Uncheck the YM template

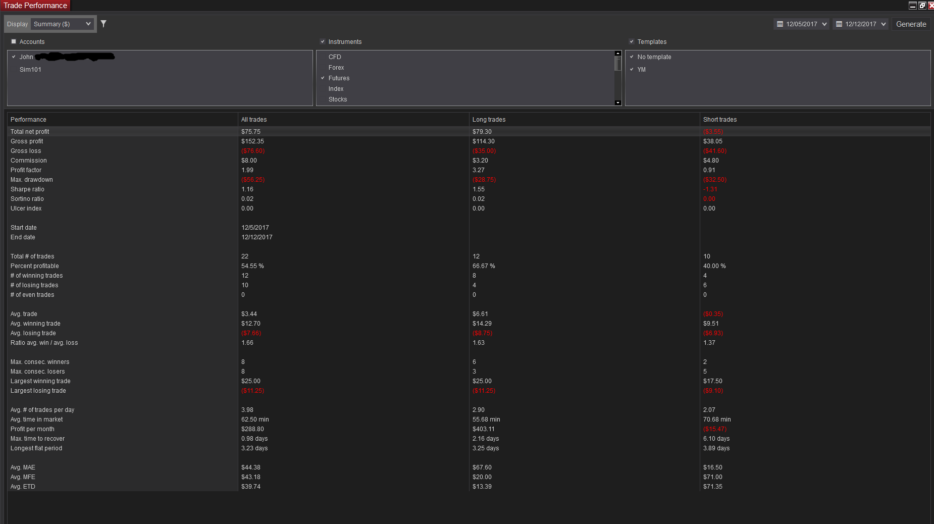[x=632, y=69]
